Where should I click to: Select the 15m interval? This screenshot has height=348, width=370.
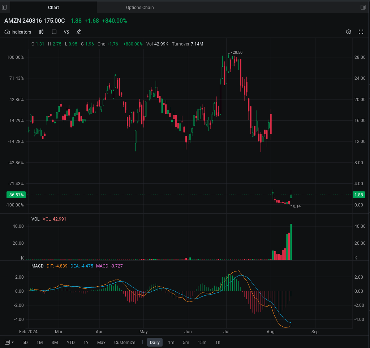pyautogui.click(x=202, y=342)
